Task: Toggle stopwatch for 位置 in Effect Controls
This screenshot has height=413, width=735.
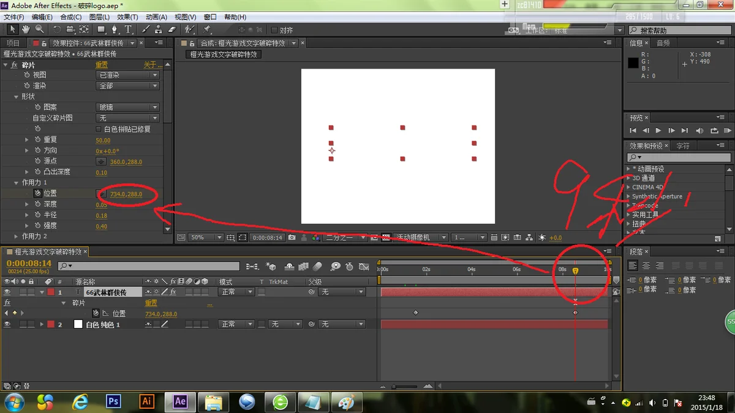Action: [37, 193]
